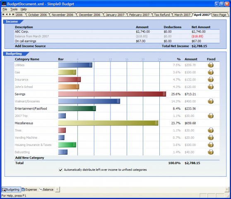
Task: Select the April 2007 tab
Action: pos(202,15)
